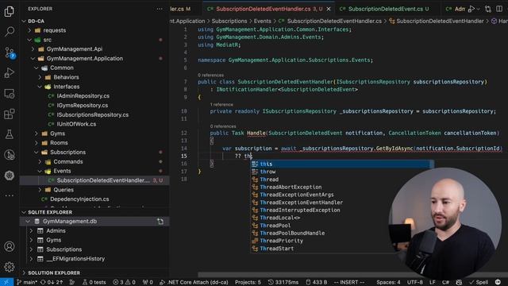Click the remote window indicator in status bar
Viewport: 508px width, 286px height.
6,282
